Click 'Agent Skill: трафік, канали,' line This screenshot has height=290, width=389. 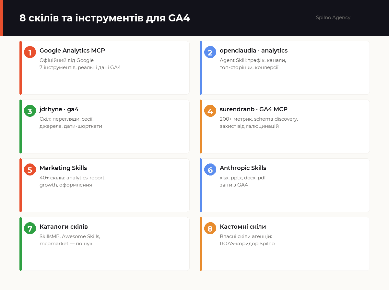[253, 60]
